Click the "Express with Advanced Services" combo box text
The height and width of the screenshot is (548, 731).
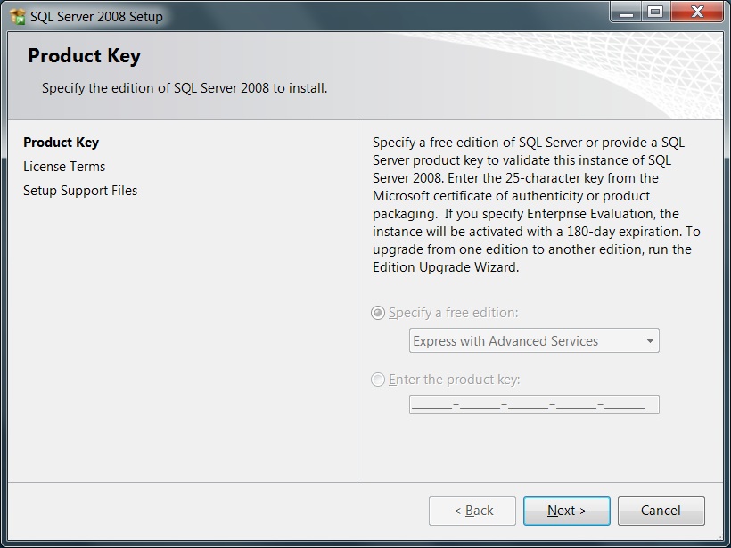tap(505, 341)
